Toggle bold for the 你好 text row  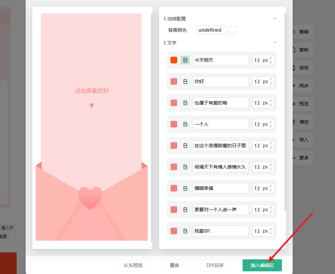pyautogui.click(x=185, y=81)
